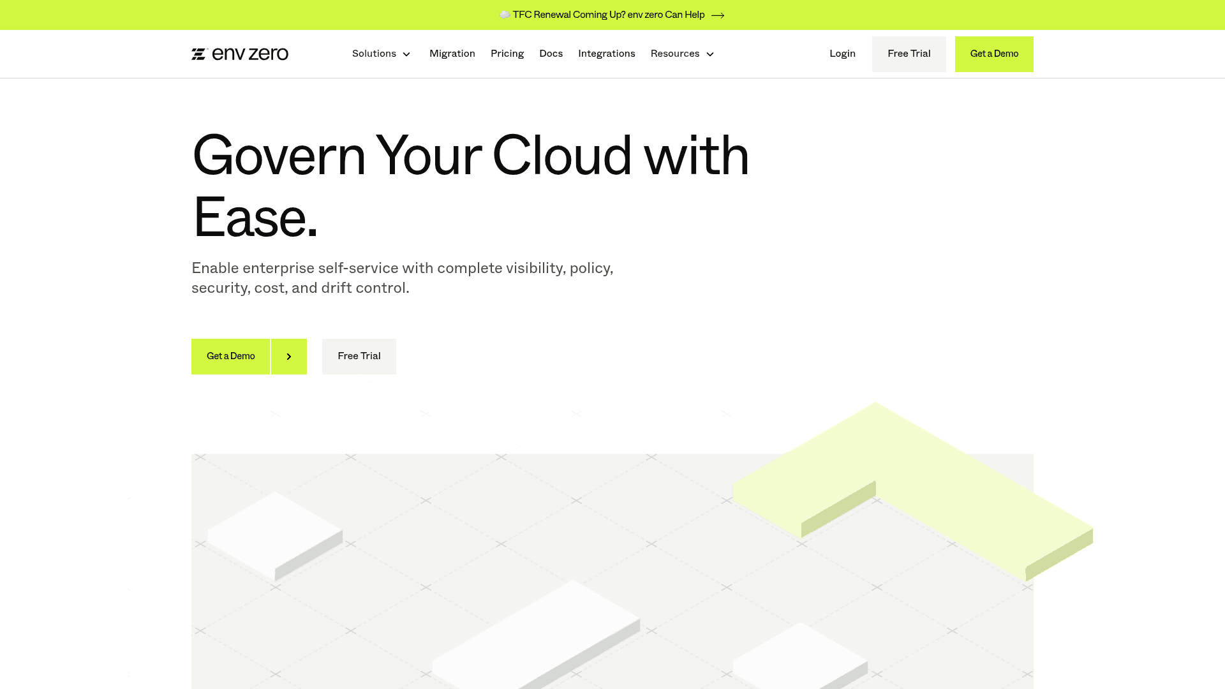This screenshot has width=1225, height=689.
Task: Click the yellow Get a Demo header button
Action: (x=994, y=54)
